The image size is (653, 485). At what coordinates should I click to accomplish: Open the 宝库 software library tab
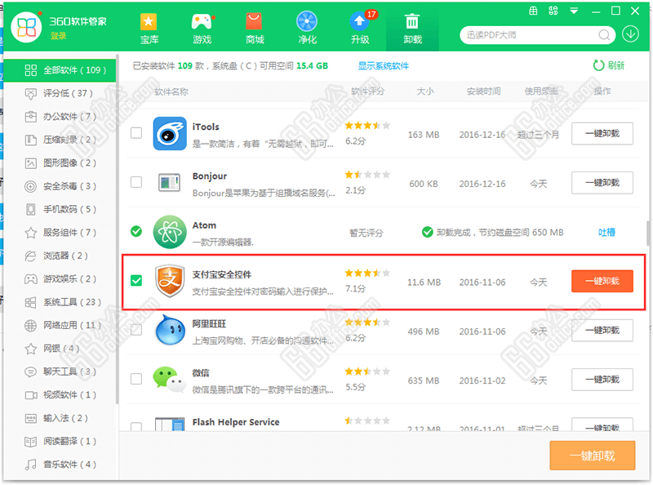click(x=149, y=29)
